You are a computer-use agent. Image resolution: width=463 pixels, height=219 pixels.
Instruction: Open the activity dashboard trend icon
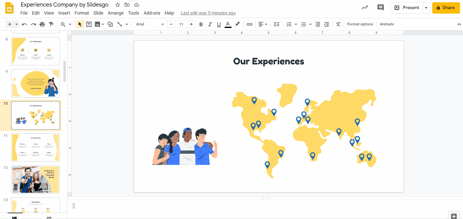365,8
